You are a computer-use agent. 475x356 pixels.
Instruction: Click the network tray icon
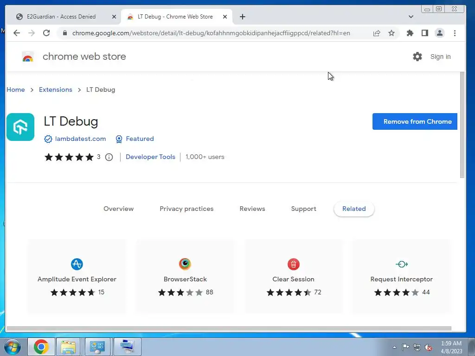(417, 347)
